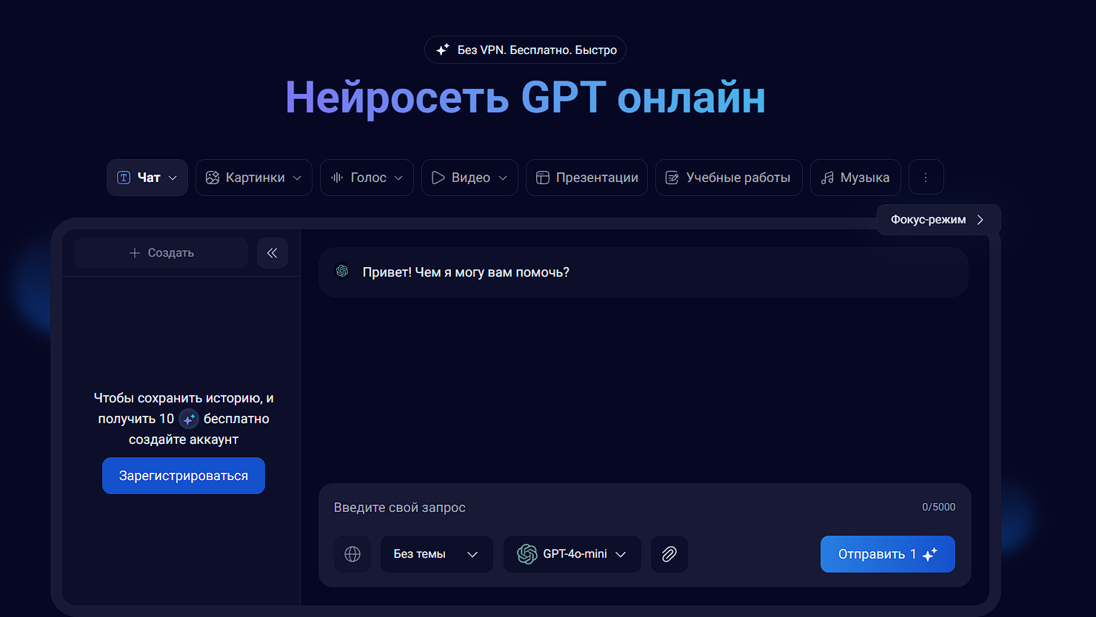Click the 0/5000 character counter

(x=938, y=507)
